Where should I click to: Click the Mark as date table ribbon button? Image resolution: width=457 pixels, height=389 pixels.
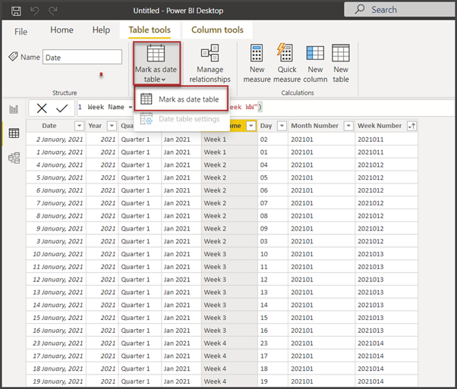pyautogui.click(x=156, y=63)
